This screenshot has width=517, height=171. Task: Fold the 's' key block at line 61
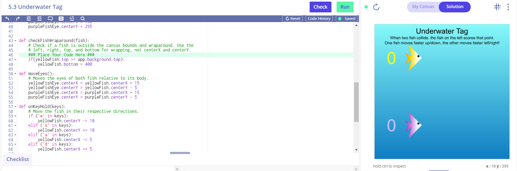click(15, 125)
